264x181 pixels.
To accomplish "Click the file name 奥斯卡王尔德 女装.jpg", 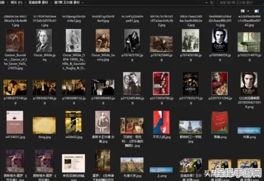I will click(103, 139).
